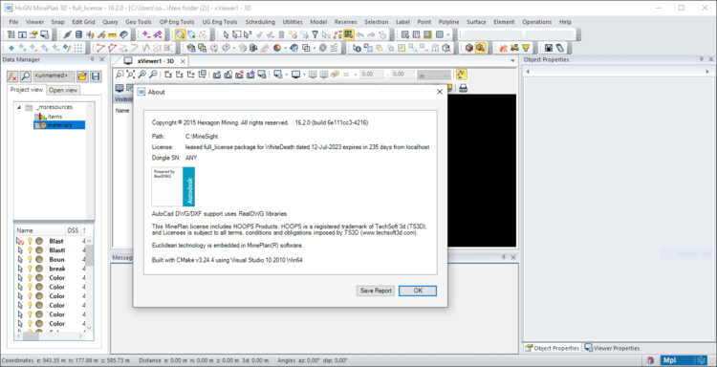Click the Save Report button
Screen dimensions: 717x367
coord(376,291)
